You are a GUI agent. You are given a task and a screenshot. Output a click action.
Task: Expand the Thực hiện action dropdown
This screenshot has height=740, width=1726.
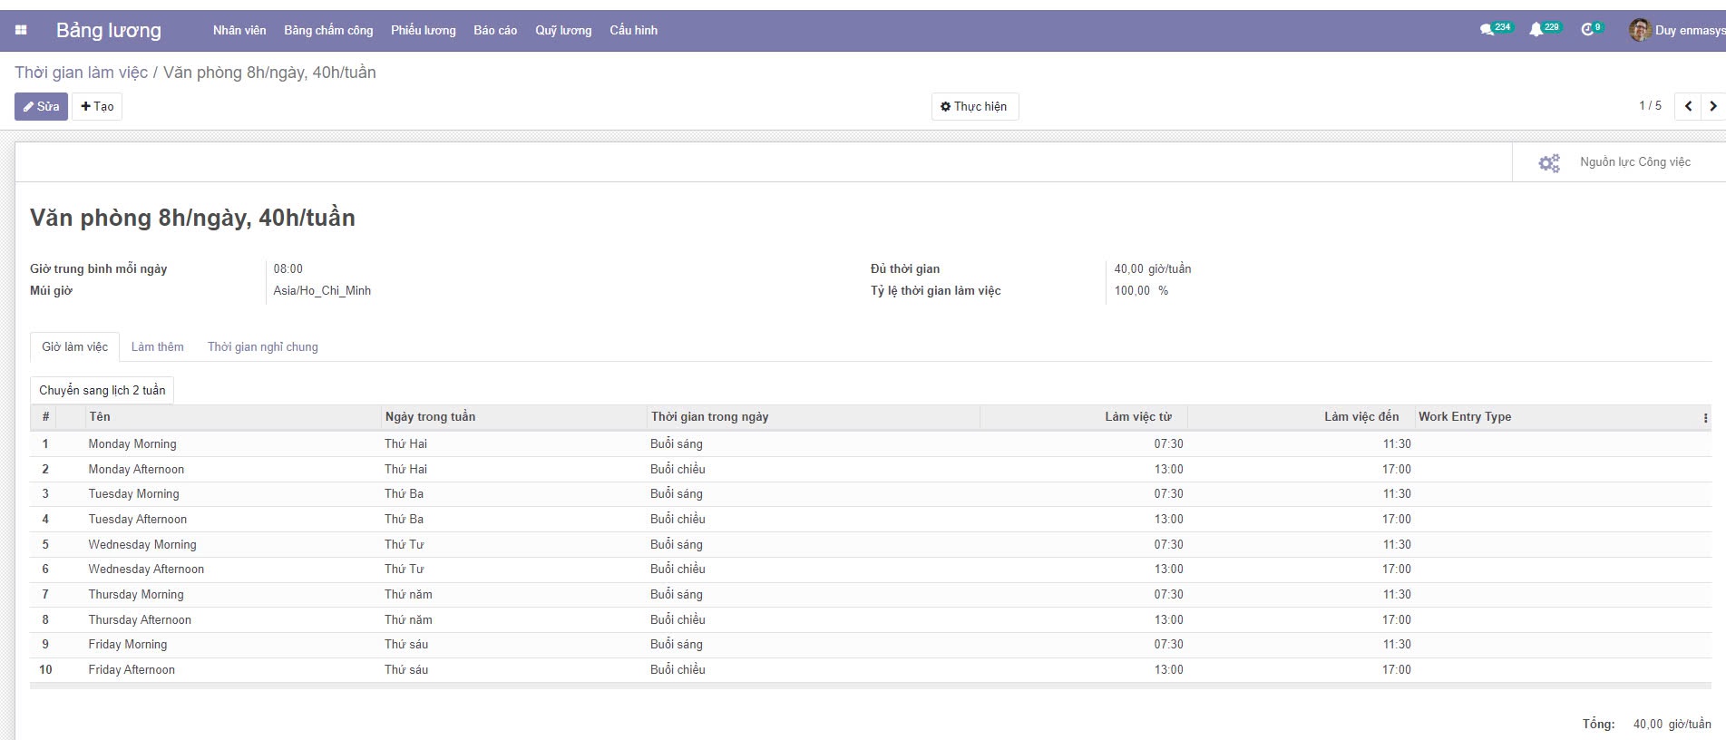tap(974, 106)
